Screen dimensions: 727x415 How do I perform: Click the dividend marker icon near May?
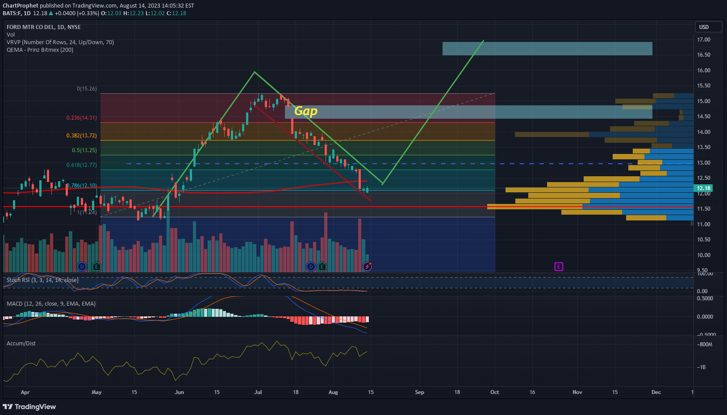(x=82, y=267)
